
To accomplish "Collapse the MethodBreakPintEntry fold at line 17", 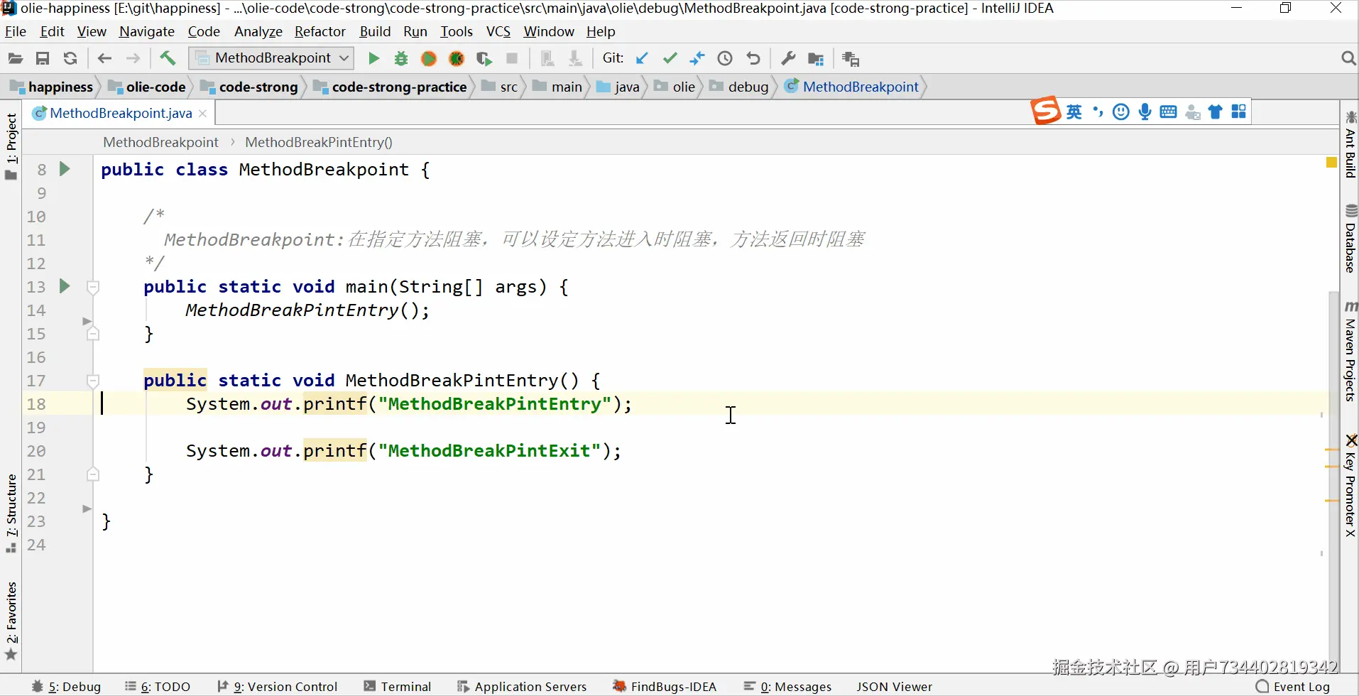I will pyautogui.click(x=93, y=381).
